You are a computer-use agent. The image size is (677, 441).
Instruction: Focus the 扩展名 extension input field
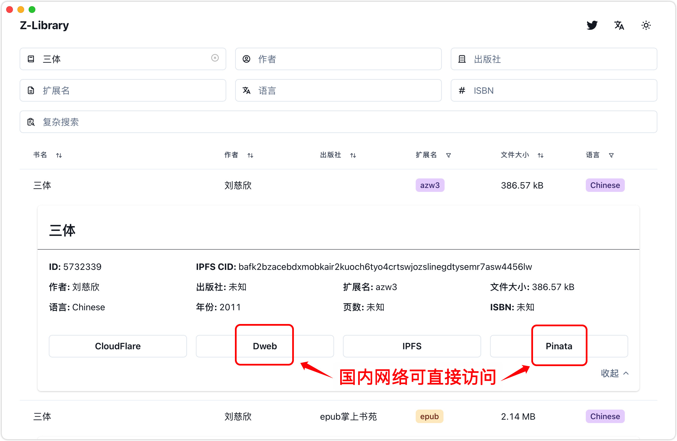[x=123, y=90]
